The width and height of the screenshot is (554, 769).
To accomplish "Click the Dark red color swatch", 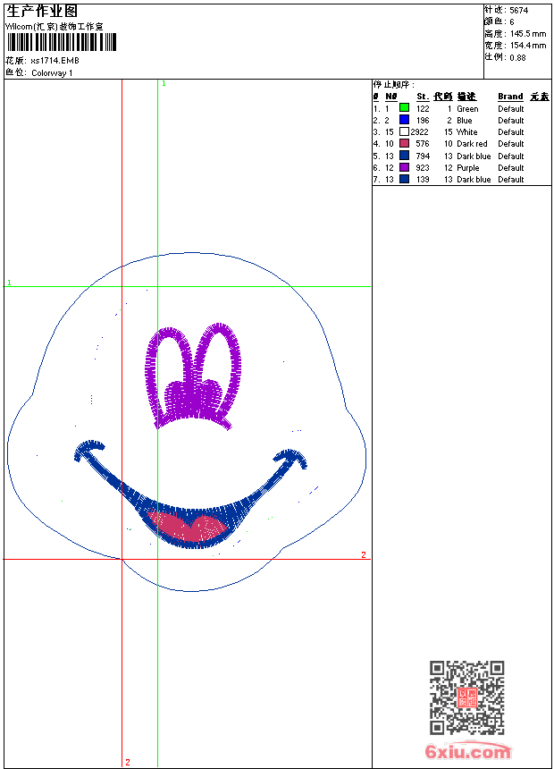I will click(x=404, y=144).
